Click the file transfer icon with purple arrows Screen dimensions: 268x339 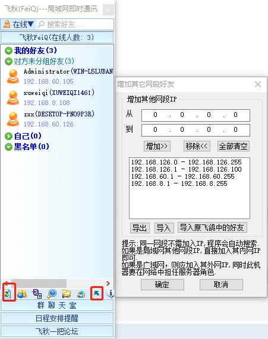37,294
